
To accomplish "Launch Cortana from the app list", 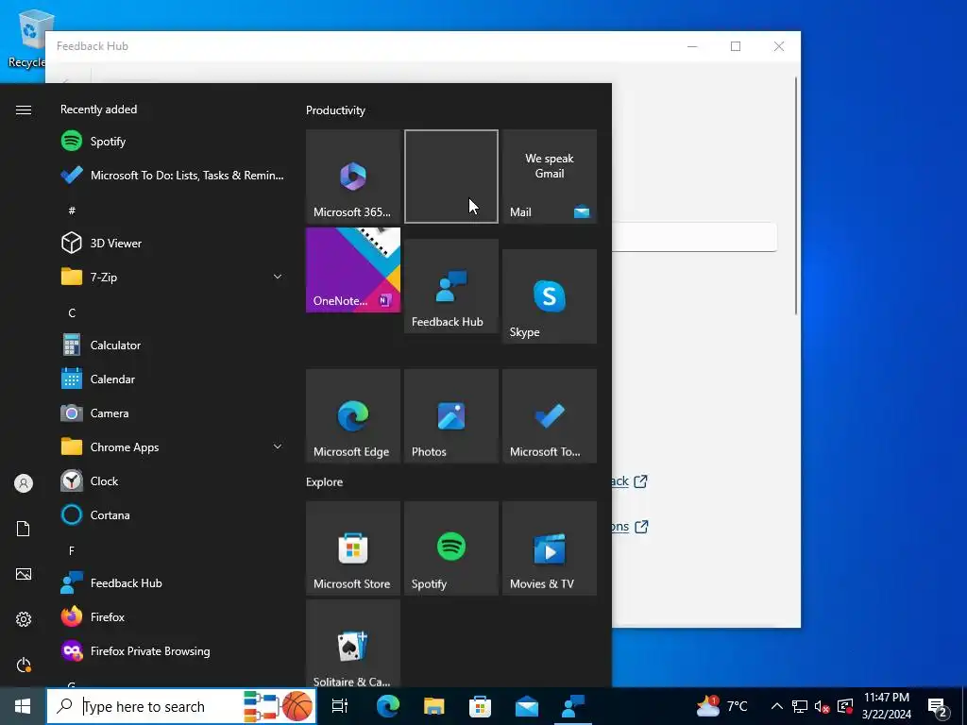I will [173, 514].
